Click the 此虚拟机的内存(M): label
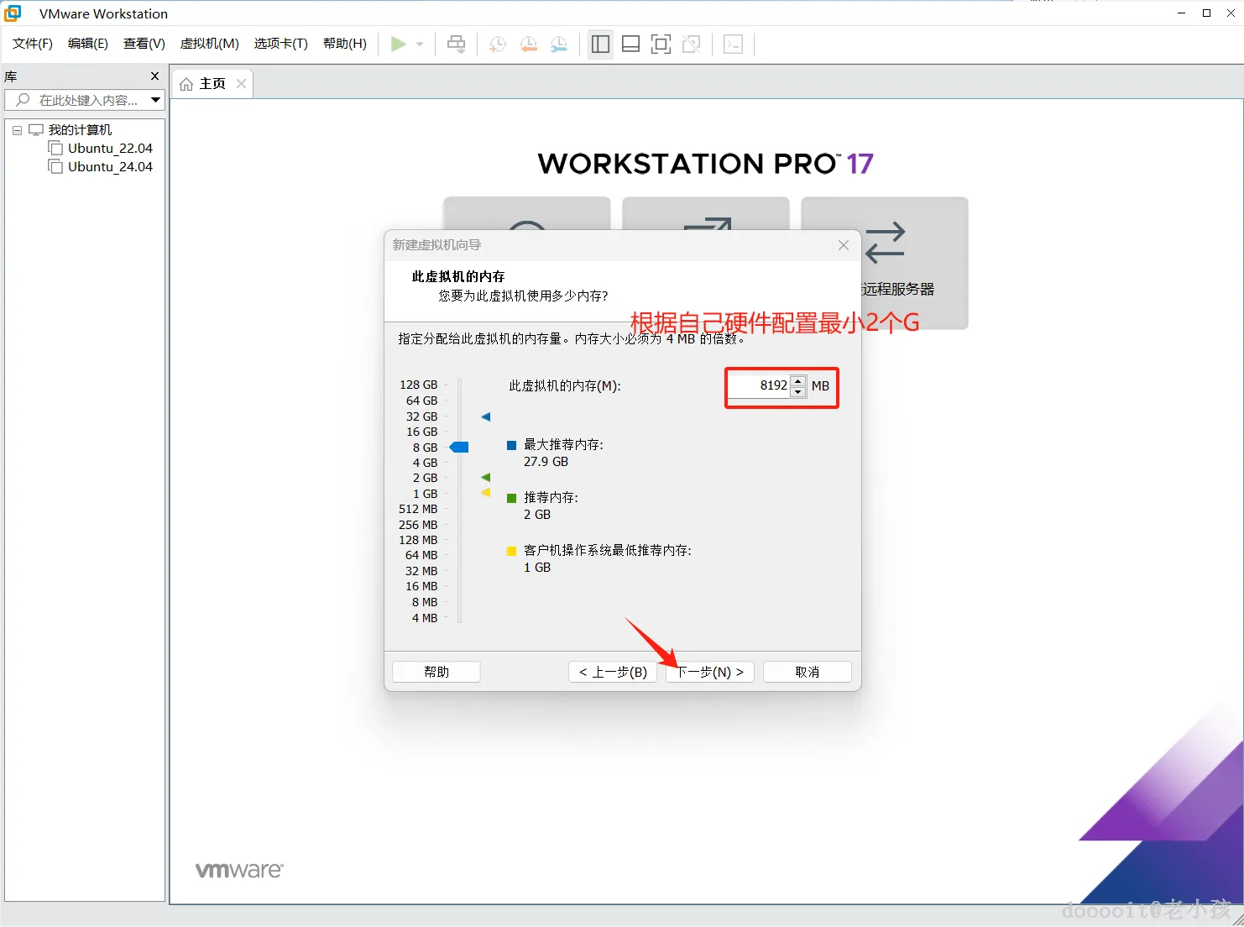This screenshot has width=1244, height=927. click(x=565, y=386)
